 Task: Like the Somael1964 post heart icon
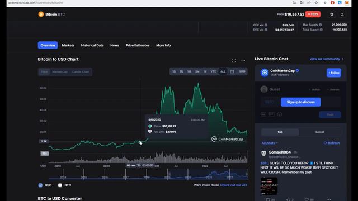[x=307, y=200]
